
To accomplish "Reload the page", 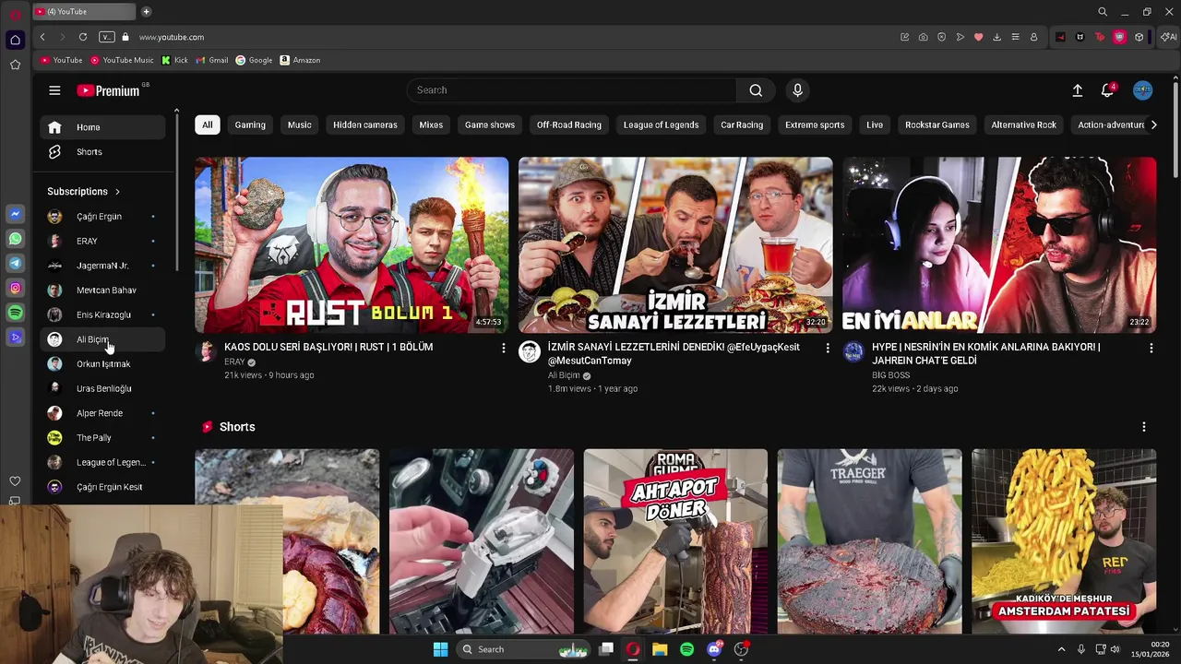I will pyautogui.click(x=82, y=37).
